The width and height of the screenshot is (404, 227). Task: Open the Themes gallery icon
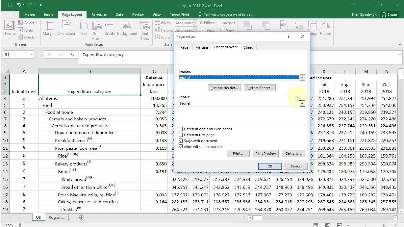click(x=9, y=29)
